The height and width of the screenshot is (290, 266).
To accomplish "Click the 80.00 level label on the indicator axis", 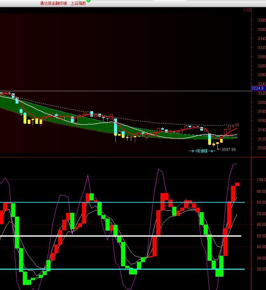I will (x=261, y=202).
